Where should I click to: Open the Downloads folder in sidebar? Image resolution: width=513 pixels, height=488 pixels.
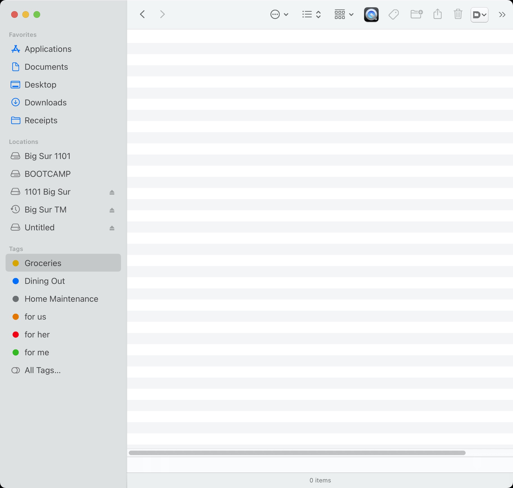pos(63,103)
